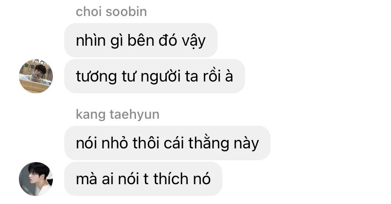
Task: Open choi soobin's profile picture
Action: coord(36,76)
